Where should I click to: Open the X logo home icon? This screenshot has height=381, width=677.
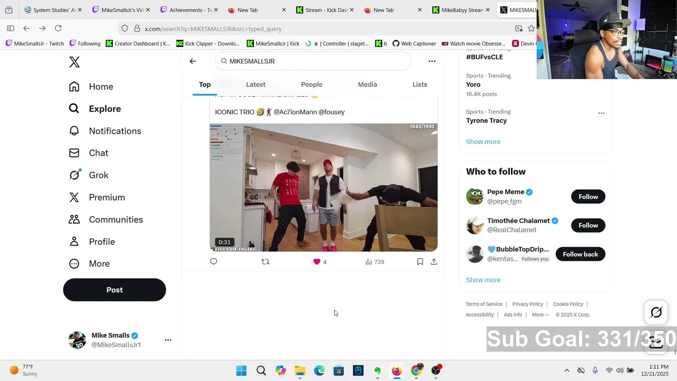pos(75,62)
